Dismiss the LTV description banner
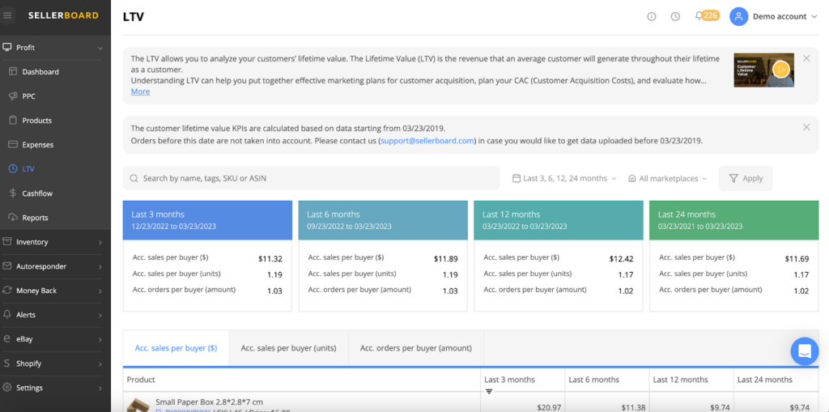Image resolution: width=829 pixels, height=412 pixels. pos(806,58)
